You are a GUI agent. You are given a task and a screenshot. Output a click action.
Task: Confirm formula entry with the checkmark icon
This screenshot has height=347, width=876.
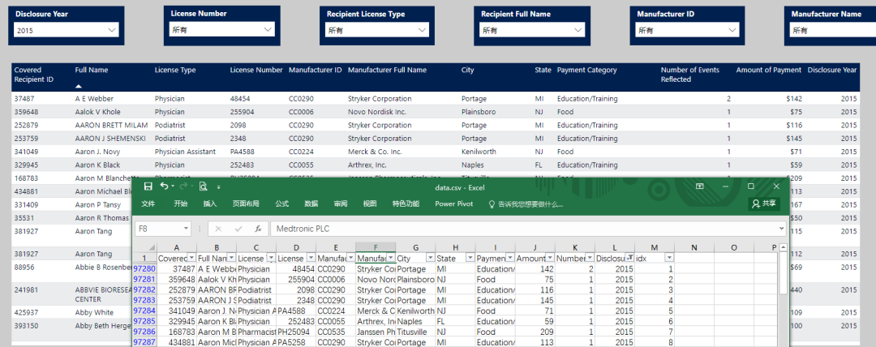click(238, 229)
